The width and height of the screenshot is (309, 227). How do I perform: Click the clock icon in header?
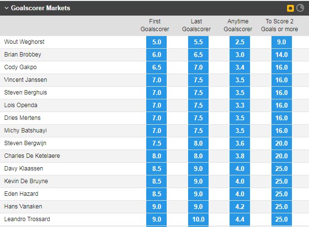(300, 8)
